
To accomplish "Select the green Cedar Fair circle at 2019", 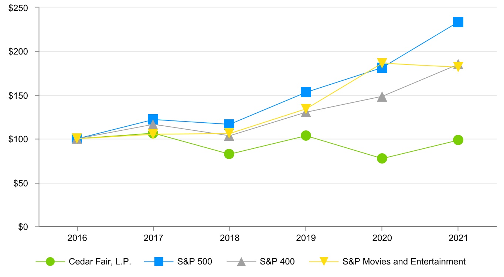I will point(306,136).
